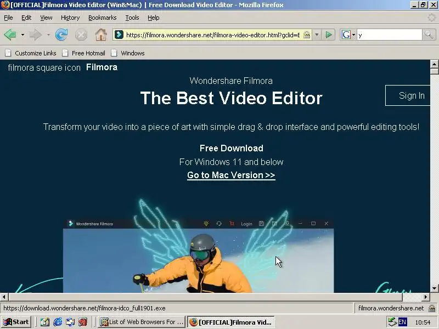Click the Sign In button
This screenshot has height=329, width=439.
click(x=408, y=95)
